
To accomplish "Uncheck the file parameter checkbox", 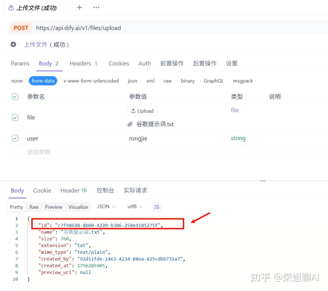I will pyautogui.click(x=15, y=117).
